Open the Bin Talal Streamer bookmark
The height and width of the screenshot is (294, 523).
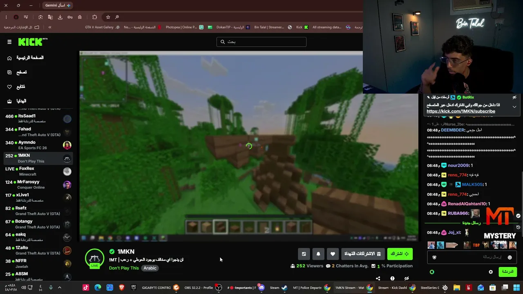(x=273, y=27)
